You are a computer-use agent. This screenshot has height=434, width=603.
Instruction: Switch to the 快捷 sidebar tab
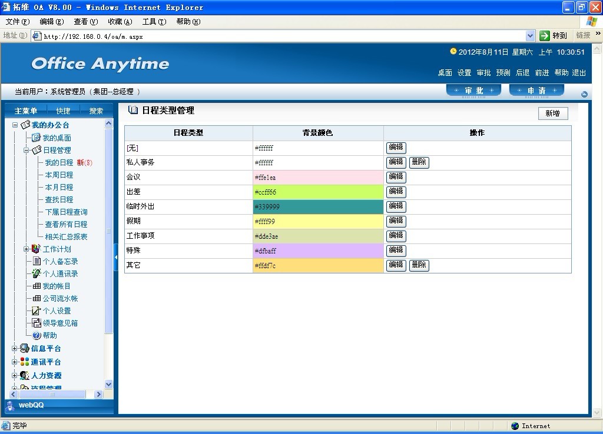63,111
